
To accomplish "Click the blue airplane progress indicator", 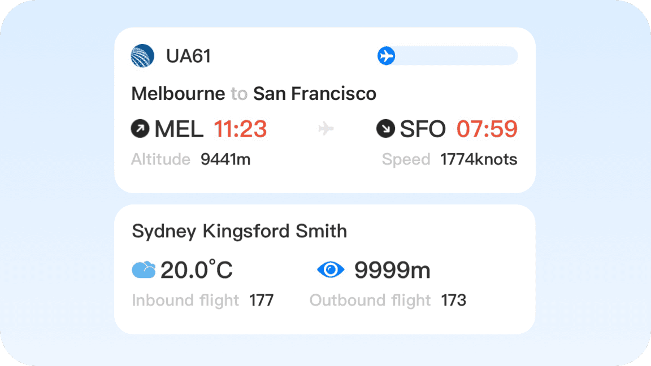I will (x=387, y=56).
